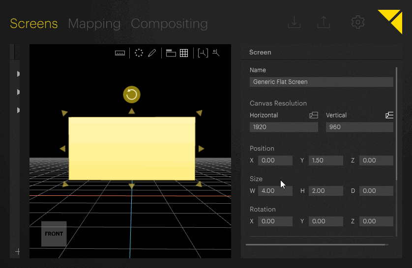Click the Position X field
The width and height of the screenshot is (412, 268).
click(x=275, y=160)
